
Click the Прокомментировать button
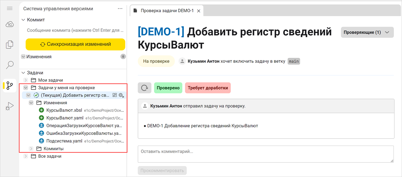tap(162, 170)
